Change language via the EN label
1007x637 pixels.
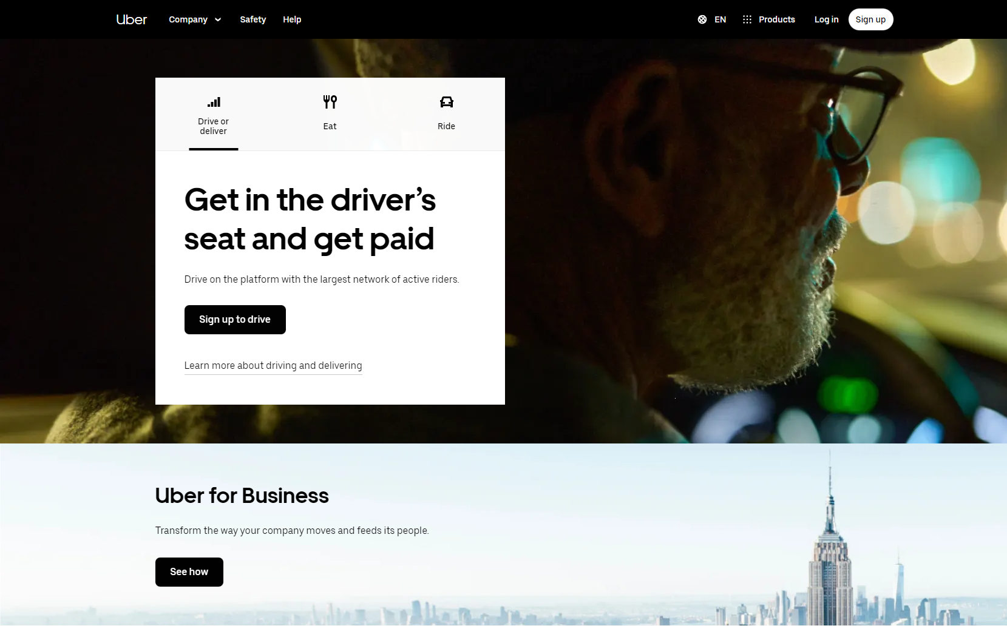(720, 19)
